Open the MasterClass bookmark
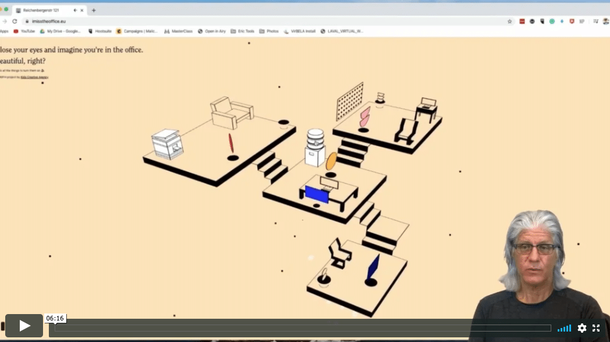The width and height of the screenshot is (610, 342). coord(179,31)
